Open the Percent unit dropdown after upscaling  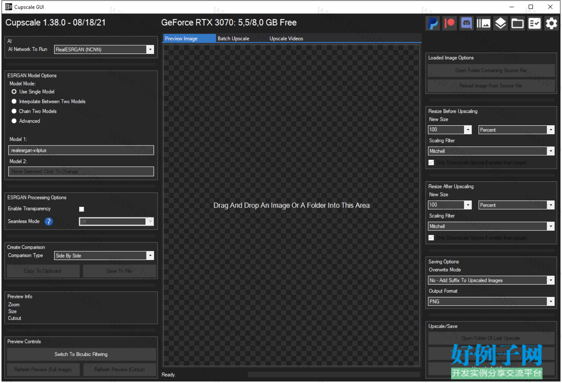(x=516, y=205)
